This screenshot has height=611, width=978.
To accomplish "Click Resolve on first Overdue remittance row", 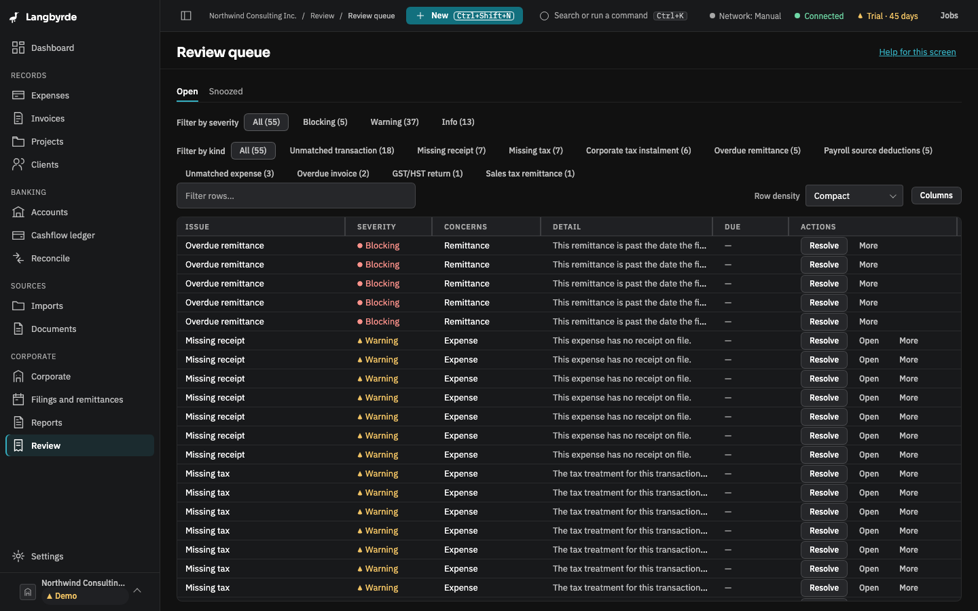I will pyautogui.click(x=824, y=246).
